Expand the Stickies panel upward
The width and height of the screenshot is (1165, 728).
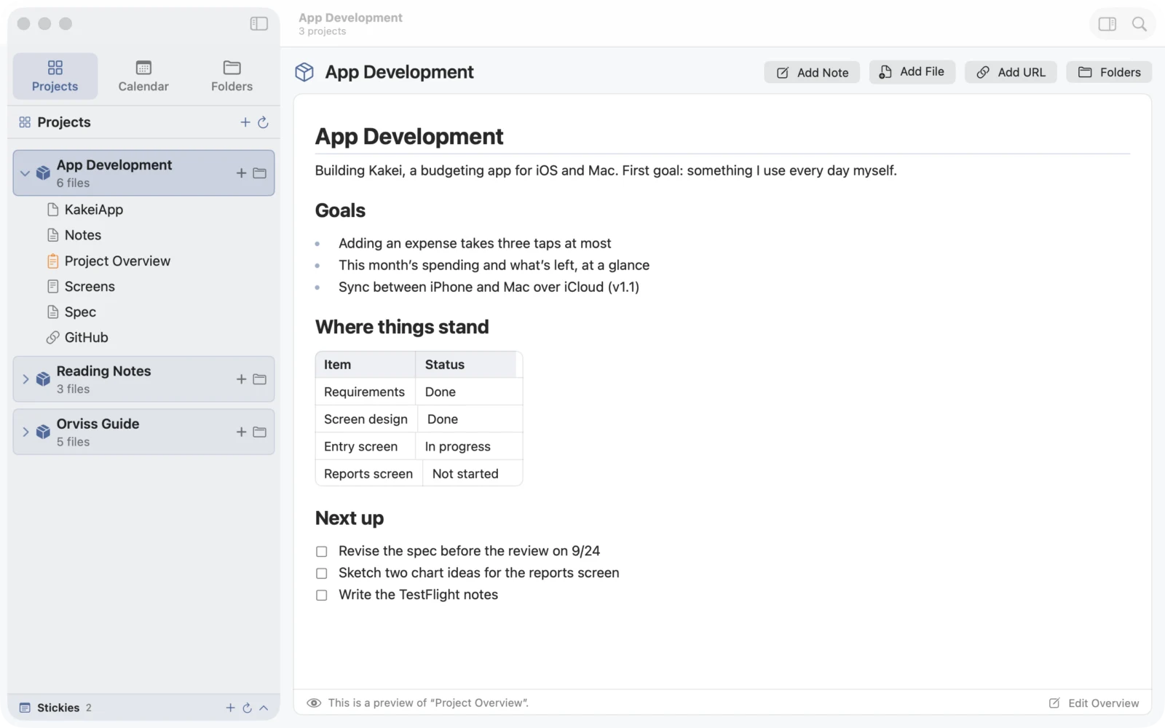264,708
